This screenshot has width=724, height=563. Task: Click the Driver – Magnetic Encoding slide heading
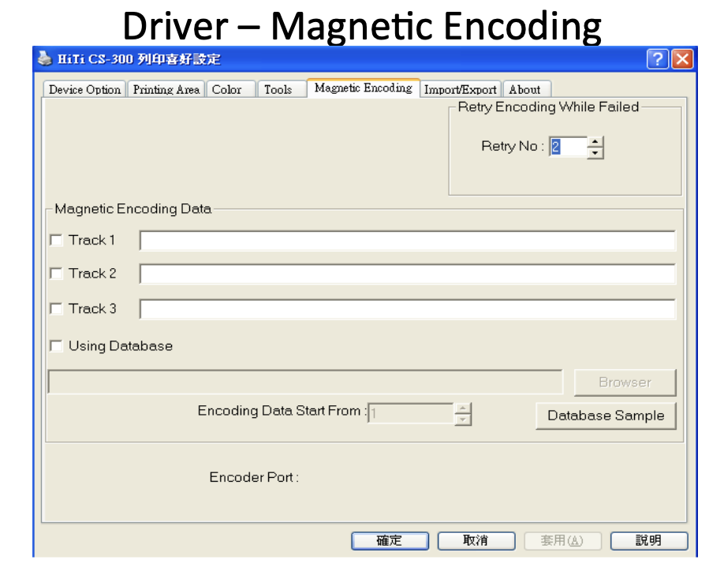click(x=362, y=25)
